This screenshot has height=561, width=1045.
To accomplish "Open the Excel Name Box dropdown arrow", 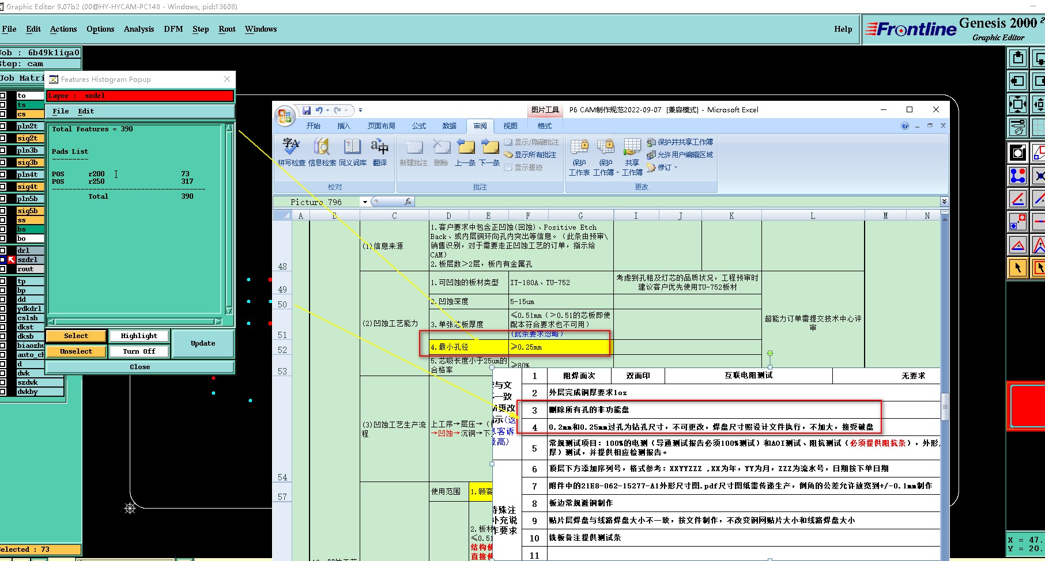I will point(365,202).
